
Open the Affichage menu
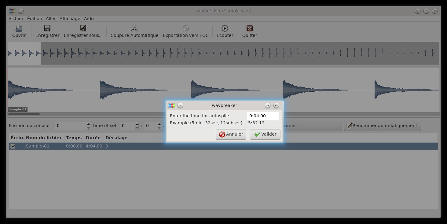pyautogui.click(x=70, y=19)
